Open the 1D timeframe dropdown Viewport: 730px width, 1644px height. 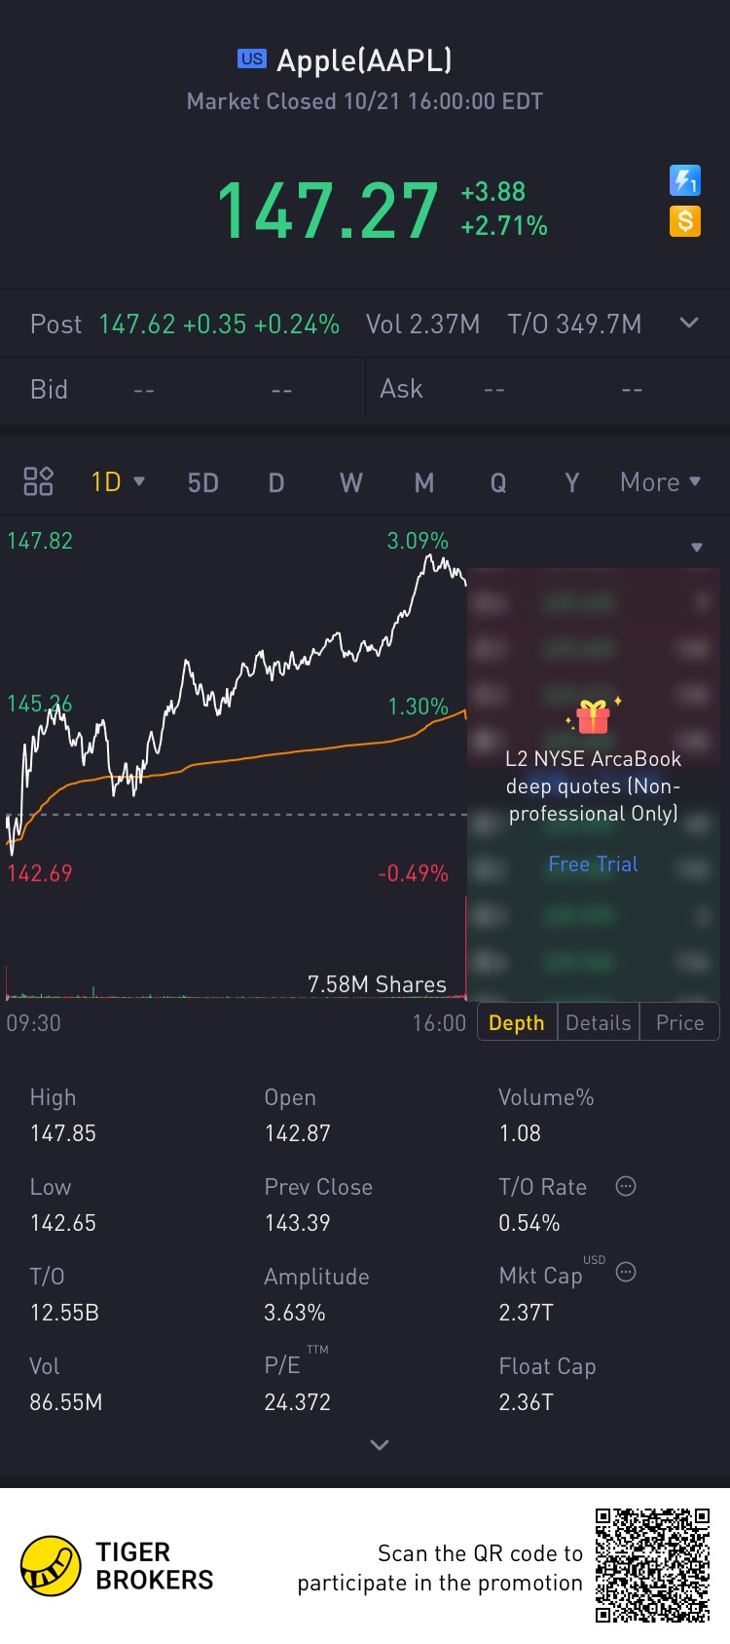[x=118, y=481]
